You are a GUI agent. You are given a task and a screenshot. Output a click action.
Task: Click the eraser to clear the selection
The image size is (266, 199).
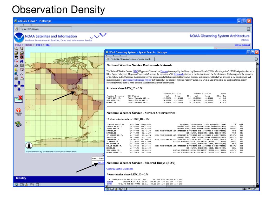click(22, 74)
